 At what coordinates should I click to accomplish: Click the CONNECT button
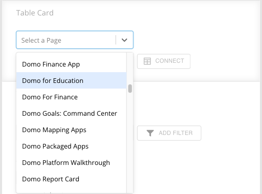point(164,61)
